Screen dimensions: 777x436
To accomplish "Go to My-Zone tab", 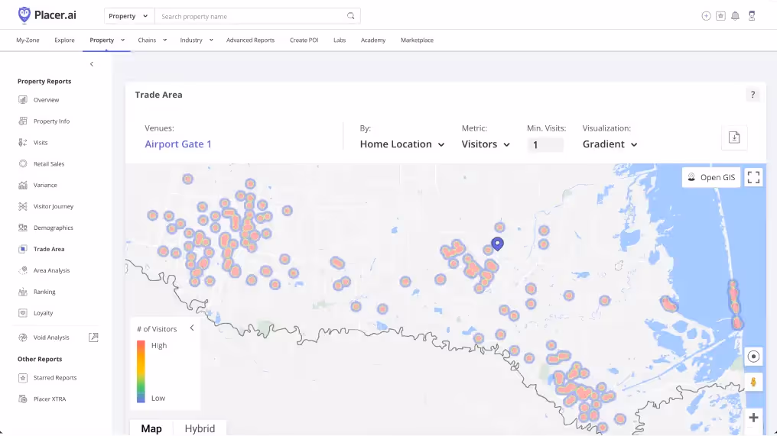I will (x=28, y=40).
